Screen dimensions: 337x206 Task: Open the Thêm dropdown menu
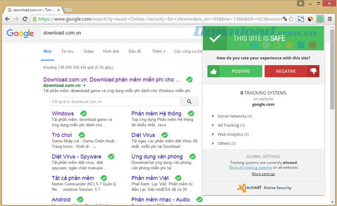click(x=158, y=52)
